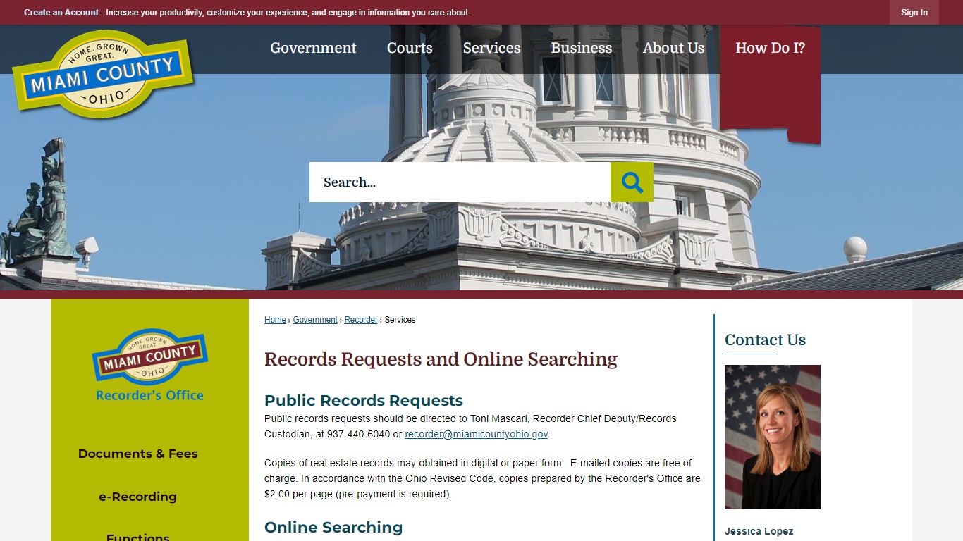The width and height of the screenshot is (963, 541).
Task: Click the Services breadcrumb text
Action: [x=400, y=320]
